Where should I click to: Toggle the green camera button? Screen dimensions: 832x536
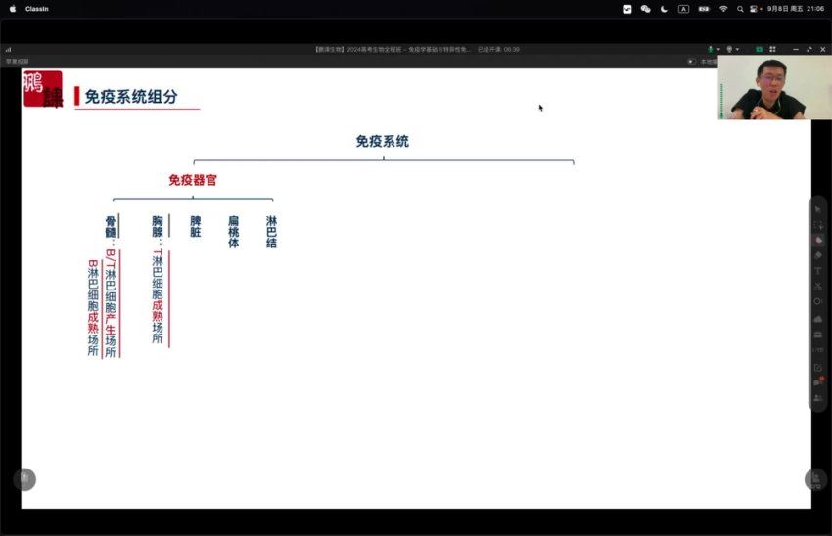click(x=758, y=49)
